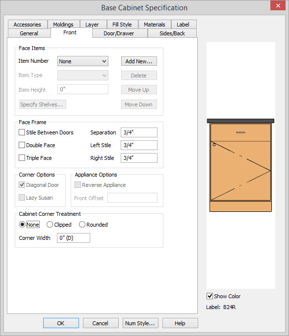Click the cabinet preview drawer handle

(x=240, y=132)
